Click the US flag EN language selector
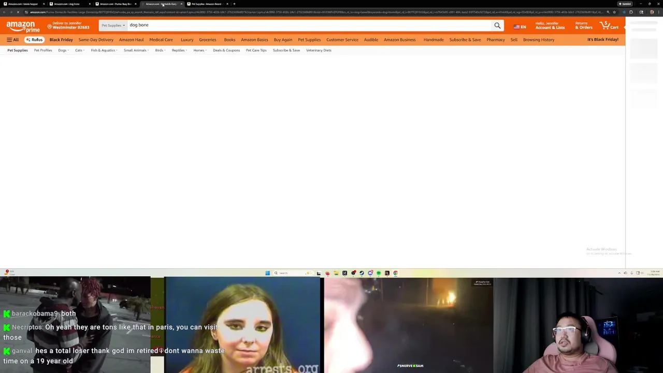The image size is (663, 373). coord(520,26)
